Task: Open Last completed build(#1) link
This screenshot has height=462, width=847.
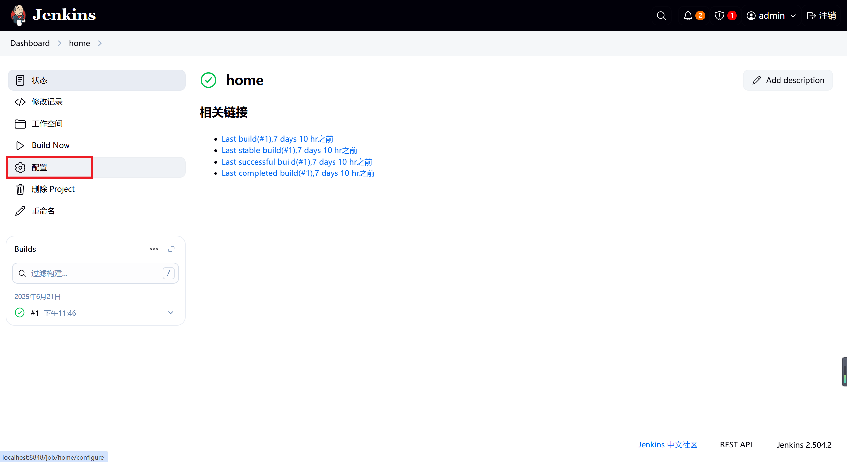Action: click(298, 173)
